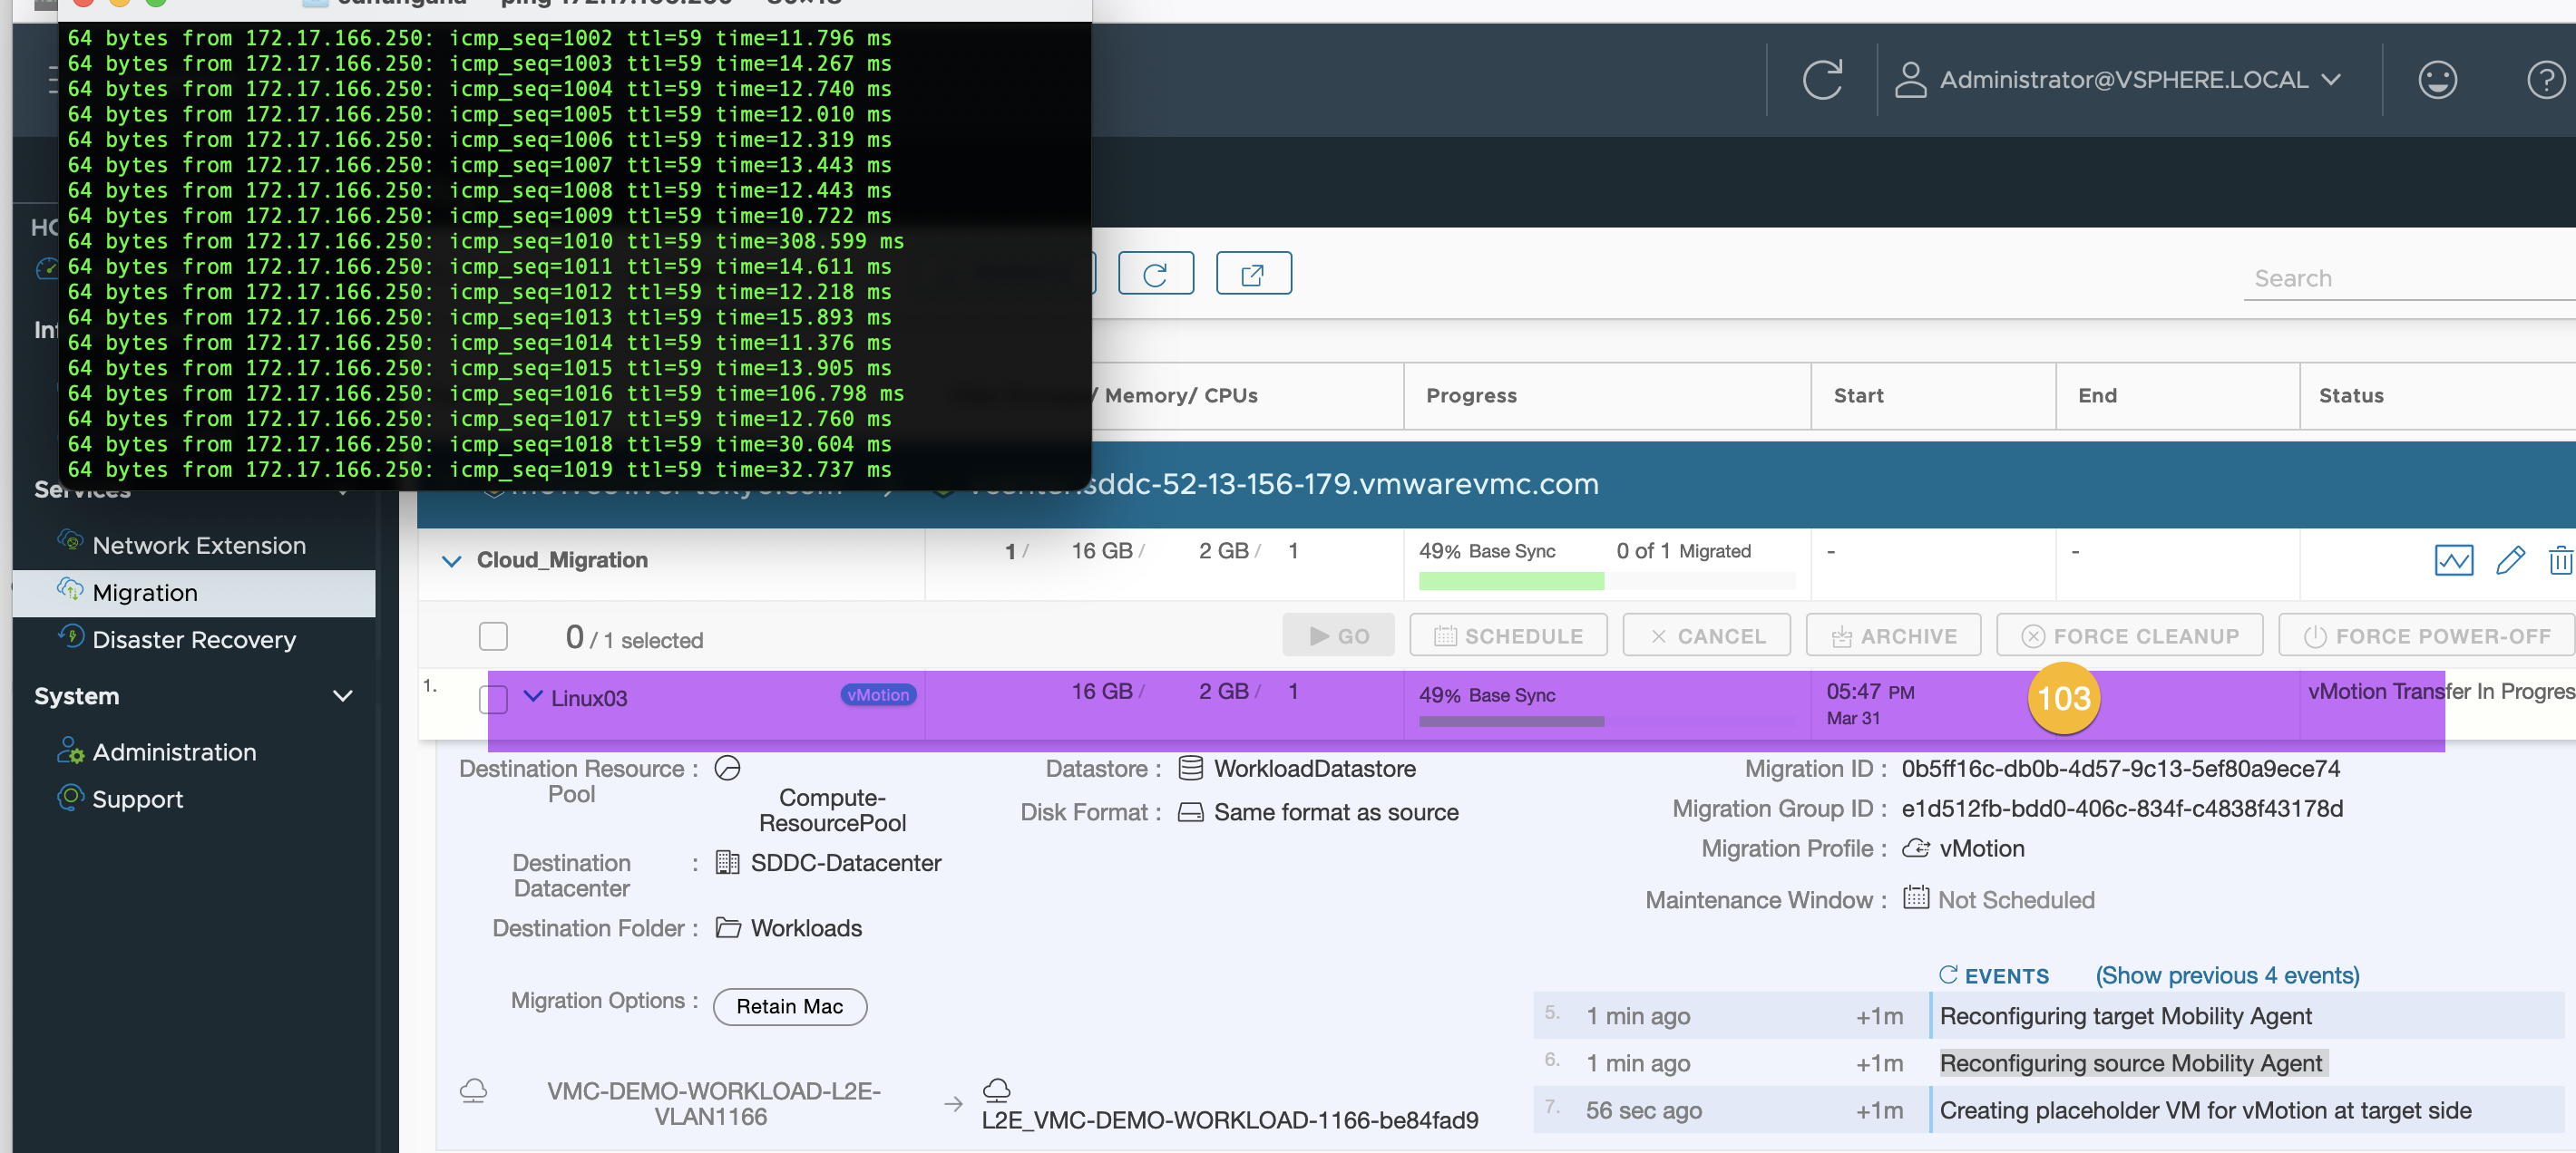
Task: Click ping line icmp_seq=1010 in the terminal window
Action: click(x=485, y=241)
